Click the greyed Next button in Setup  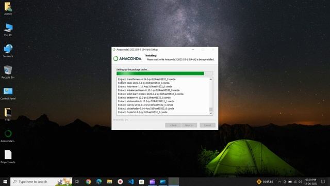tap(189, 125)
